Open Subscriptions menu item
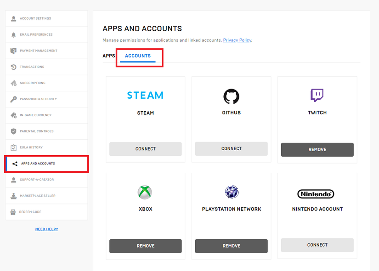379x271 pixels. pos(47,83)
